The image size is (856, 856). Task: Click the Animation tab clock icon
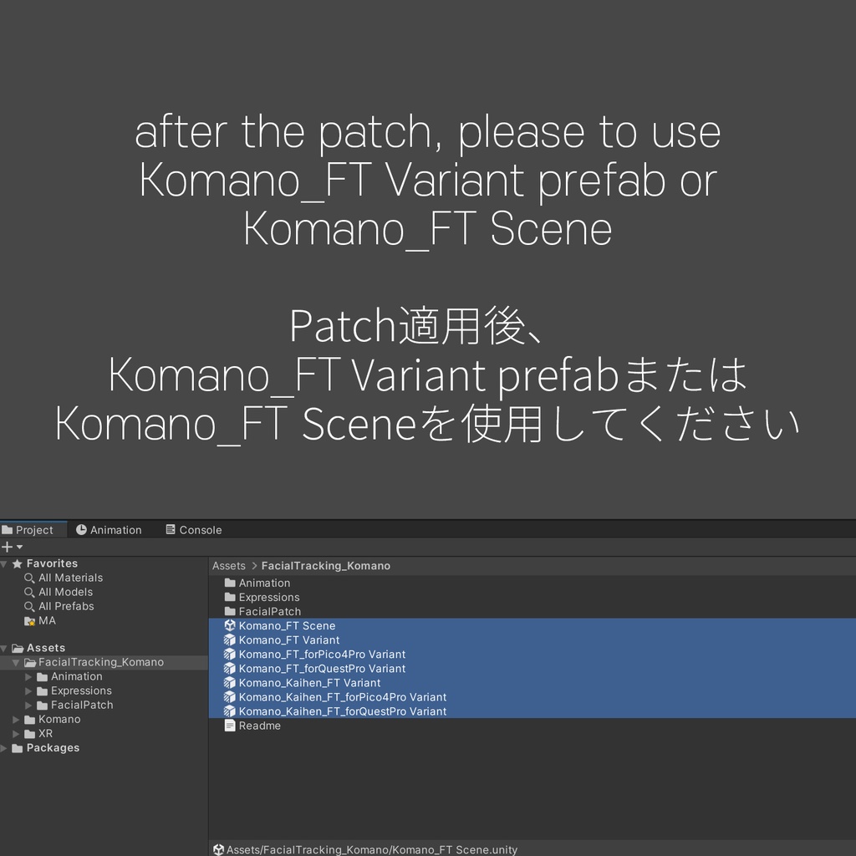[81, 529]
